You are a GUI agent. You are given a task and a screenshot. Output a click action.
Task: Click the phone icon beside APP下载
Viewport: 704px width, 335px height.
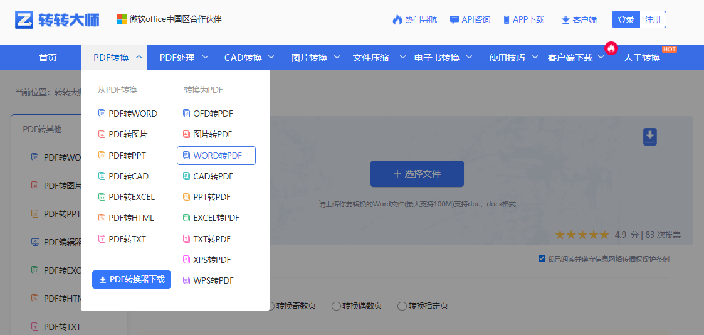click(x=507, y=19)
